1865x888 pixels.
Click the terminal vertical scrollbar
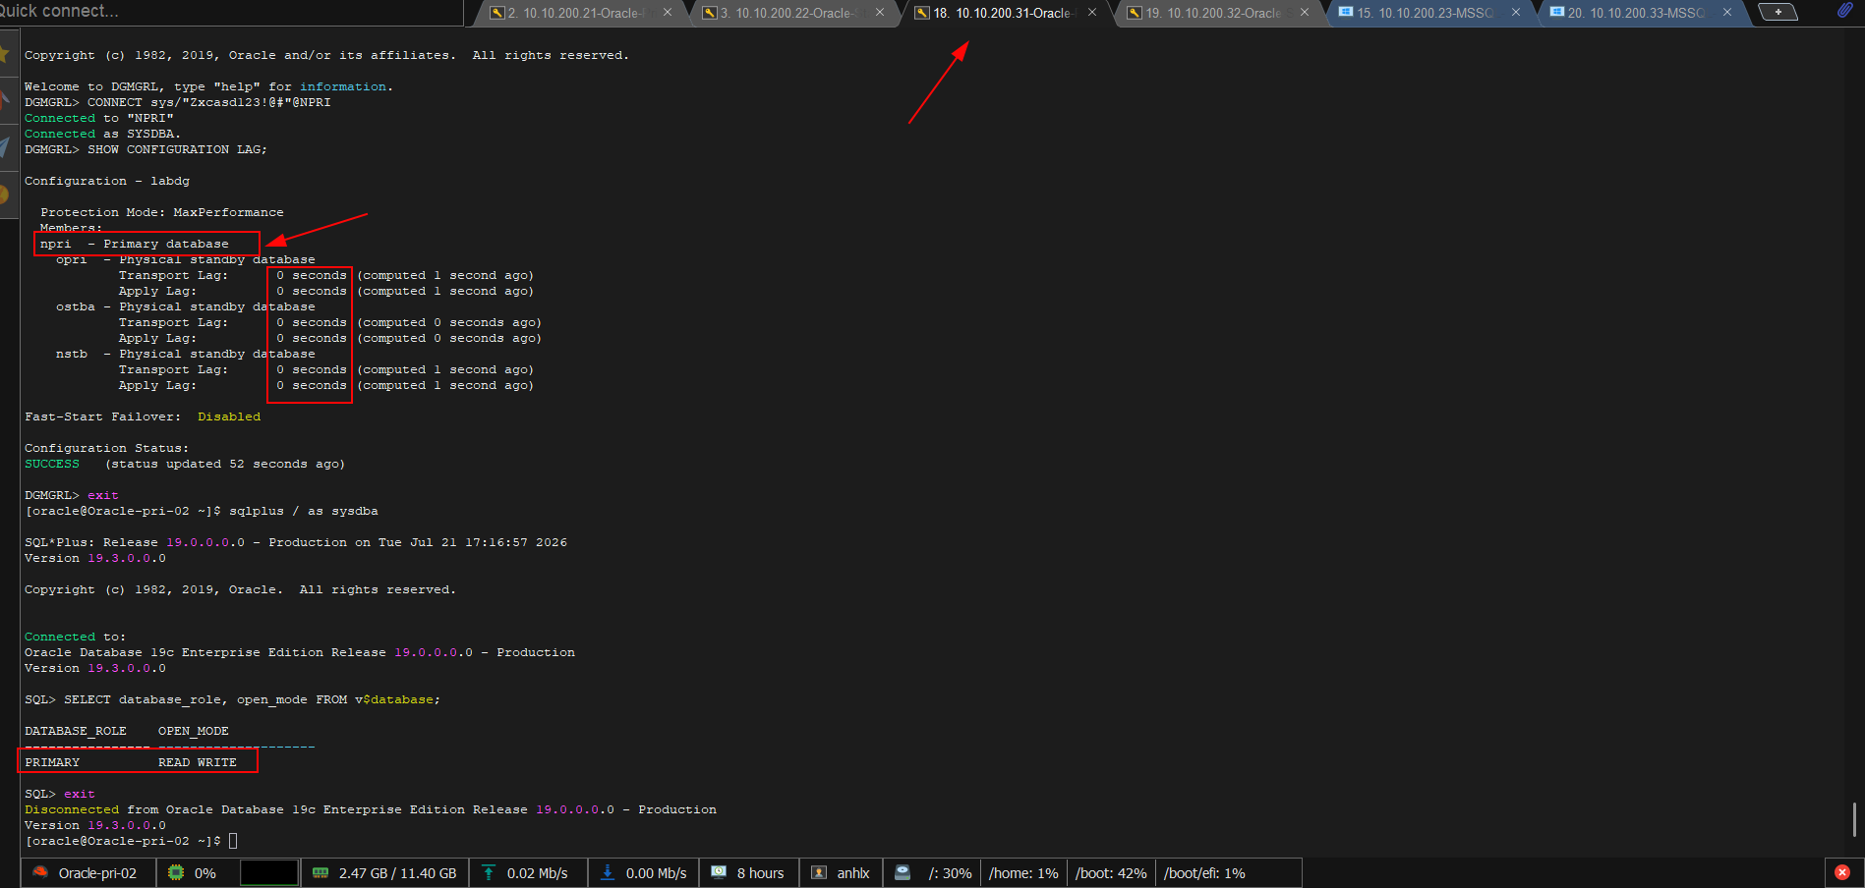(1854, 820)
